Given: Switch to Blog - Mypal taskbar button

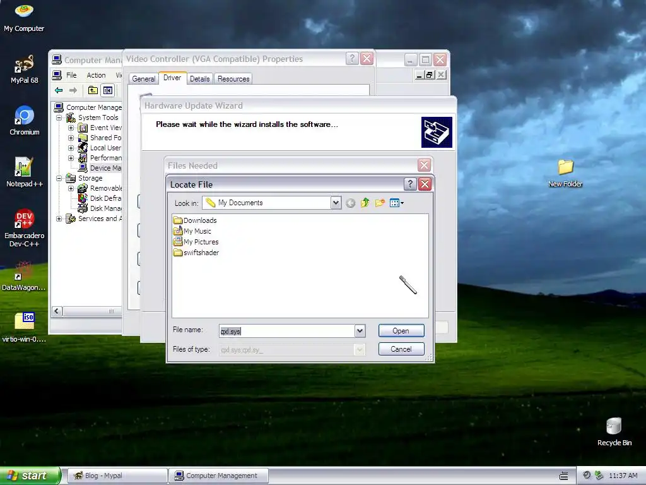Looking at the screenshot, I should 117,476.
